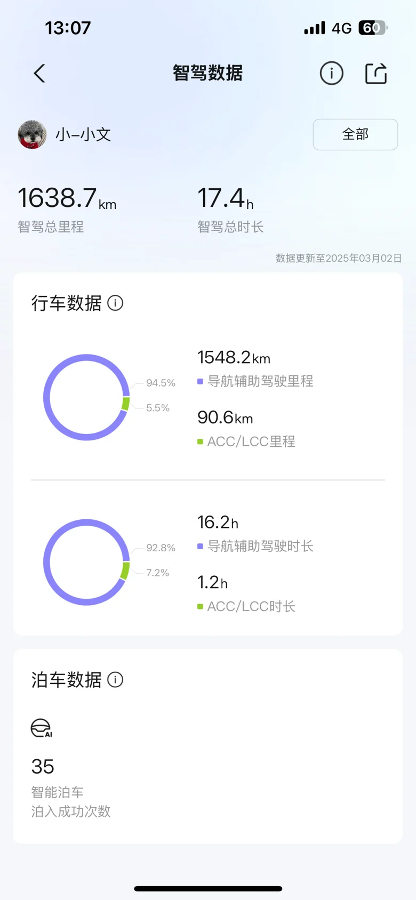The width and height of the screenshot is (416, 900).
Task: Tap the 17.4 h total duration
Action: pyautogui.click(x=225, y=198)
